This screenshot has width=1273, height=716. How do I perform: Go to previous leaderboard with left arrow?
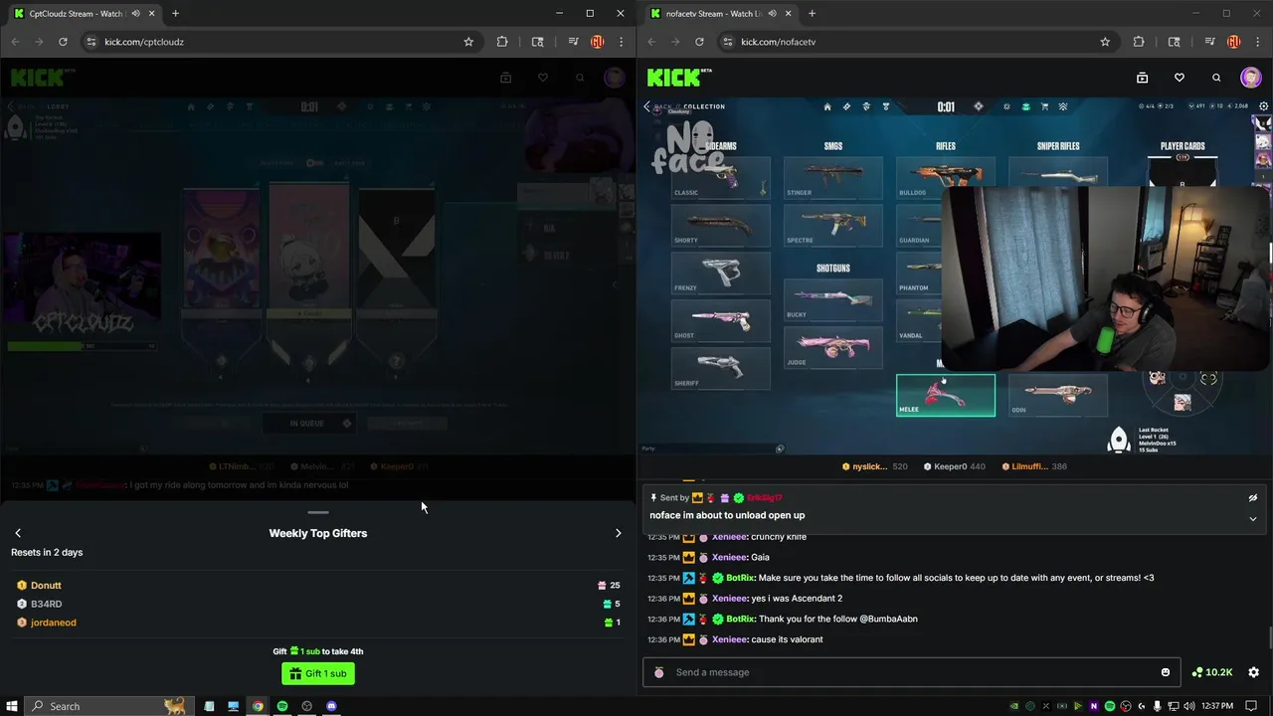pos(18,533)
